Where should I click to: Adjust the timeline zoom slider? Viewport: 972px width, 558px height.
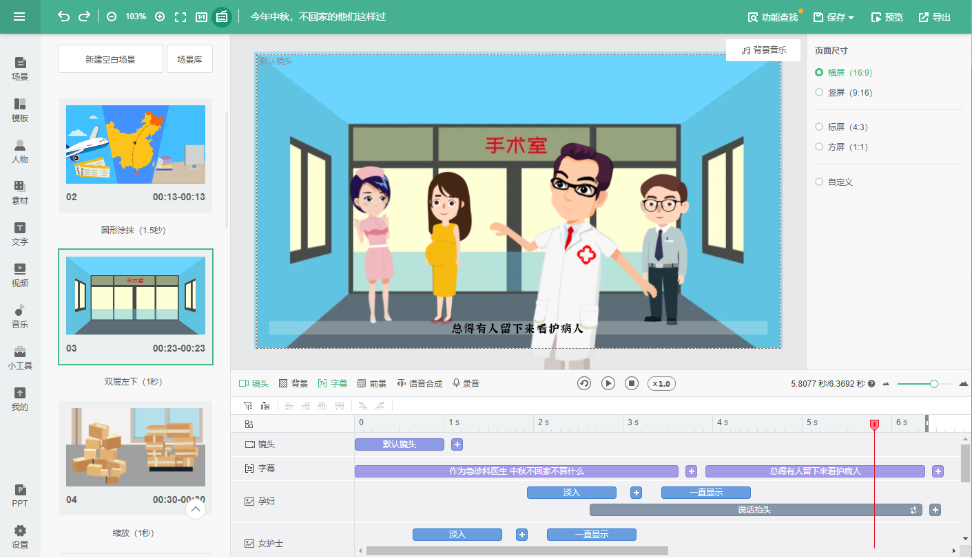coord(934,384)
